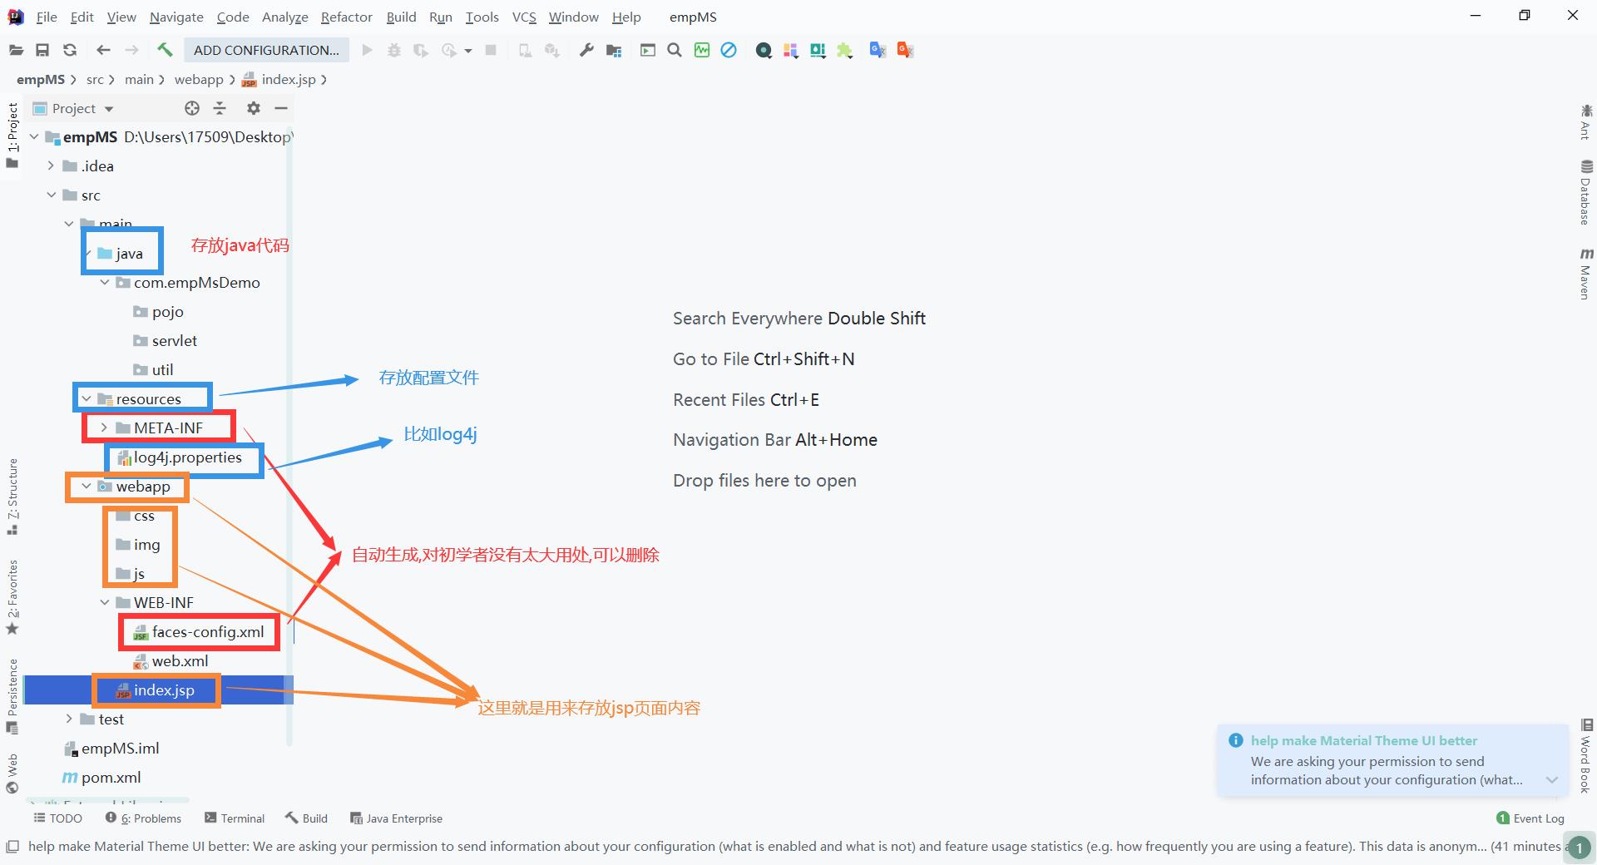
Task: Expand the notification balloon chevron
Action: click(1551, 780)
